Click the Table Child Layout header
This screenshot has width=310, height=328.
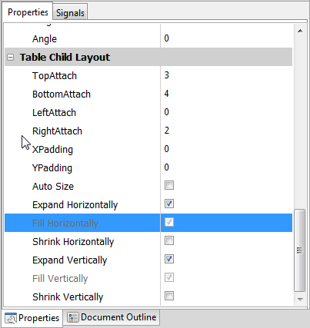(148, 57)
